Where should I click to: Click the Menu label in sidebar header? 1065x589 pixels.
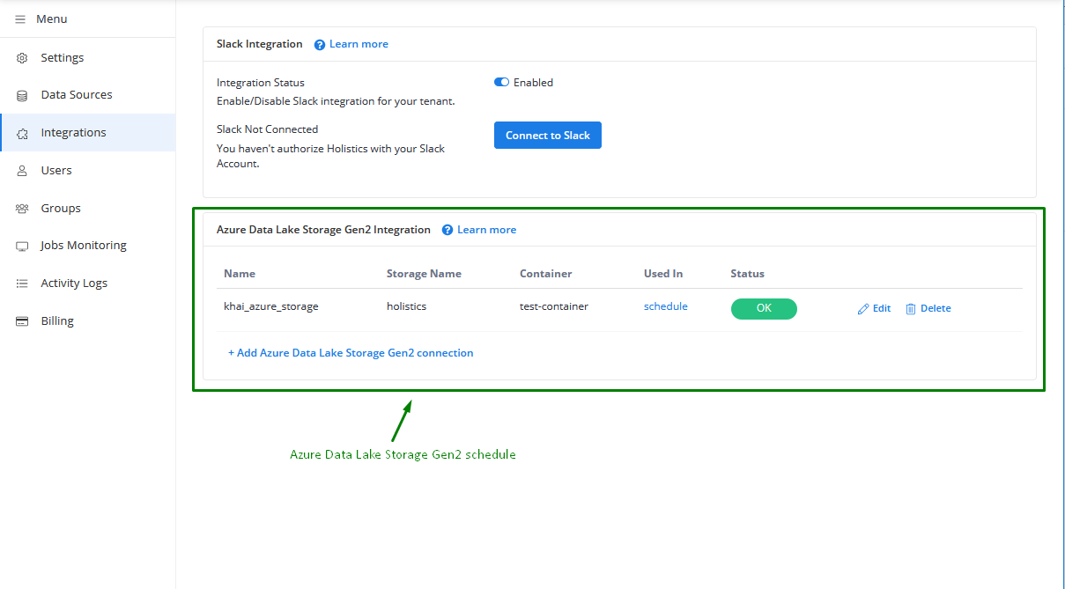point(52,19)
